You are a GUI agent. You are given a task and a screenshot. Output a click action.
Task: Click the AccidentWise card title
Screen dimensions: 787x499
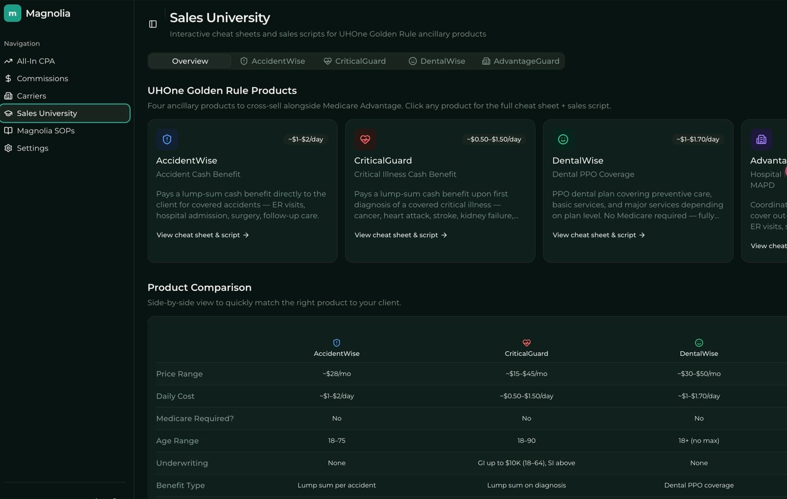(186, 160)
